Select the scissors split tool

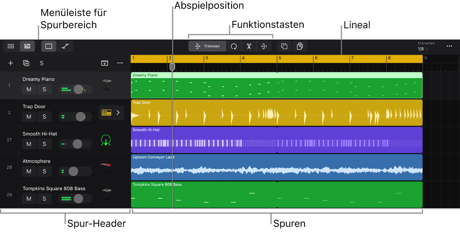pyautogui.click(x=249, y=46)
